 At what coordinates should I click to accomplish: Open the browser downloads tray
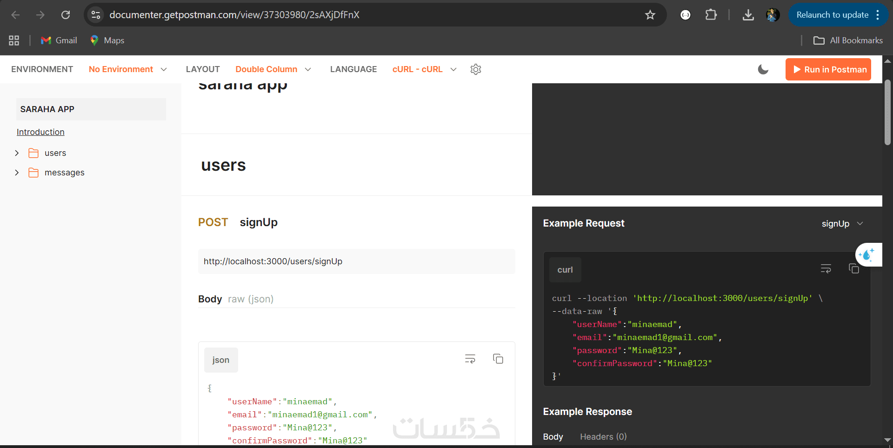coord(748,15)
